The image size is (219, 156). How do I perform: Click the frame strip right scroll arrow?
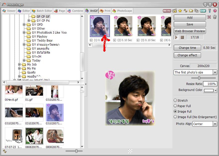point(169,45)
